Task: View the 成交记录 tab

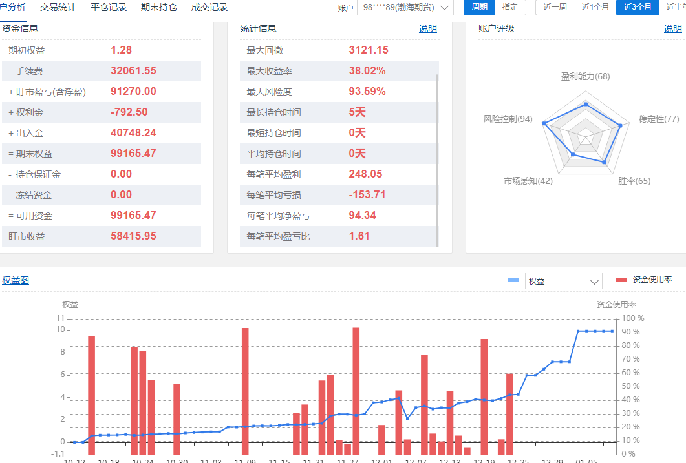Action: (209, 8)
